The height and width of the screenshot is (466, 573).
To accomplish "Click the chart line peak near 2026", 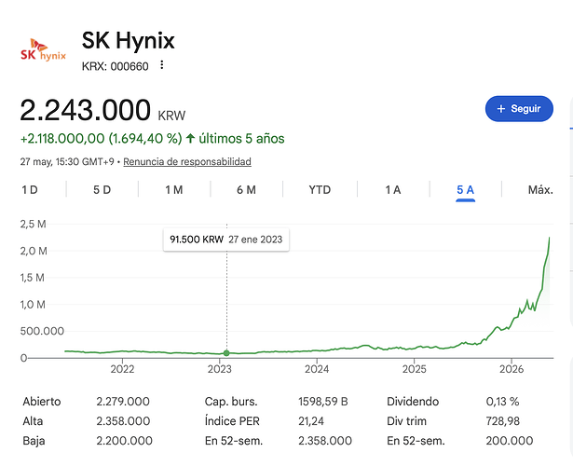I will [x=550, y=238].
